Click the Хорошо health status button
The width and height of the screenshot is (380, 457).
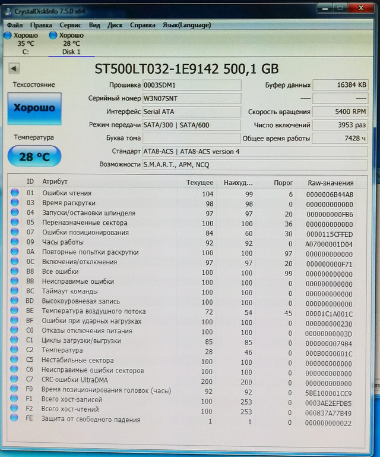(x=34, y=108)
